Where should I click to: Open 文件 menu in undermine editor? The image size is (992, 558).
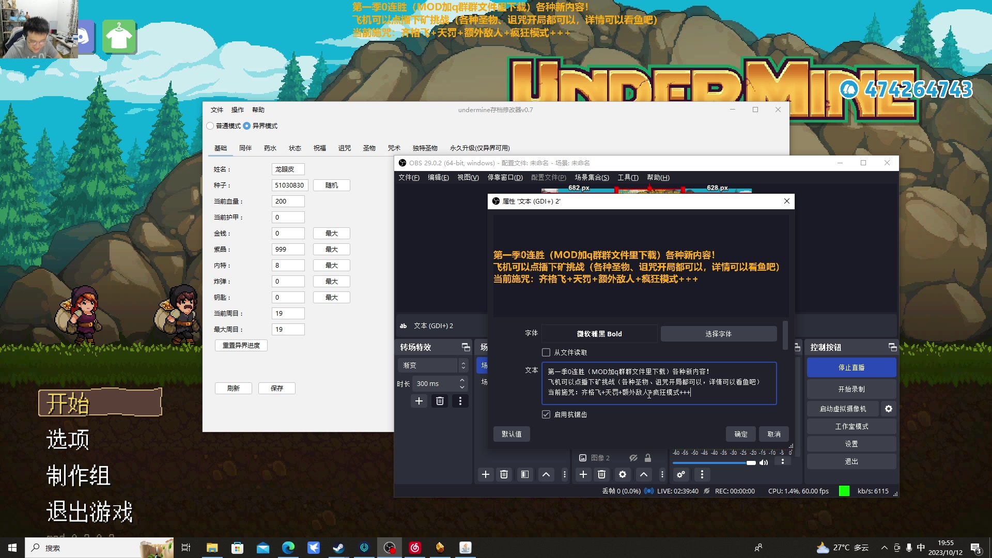tap(217, 110)
